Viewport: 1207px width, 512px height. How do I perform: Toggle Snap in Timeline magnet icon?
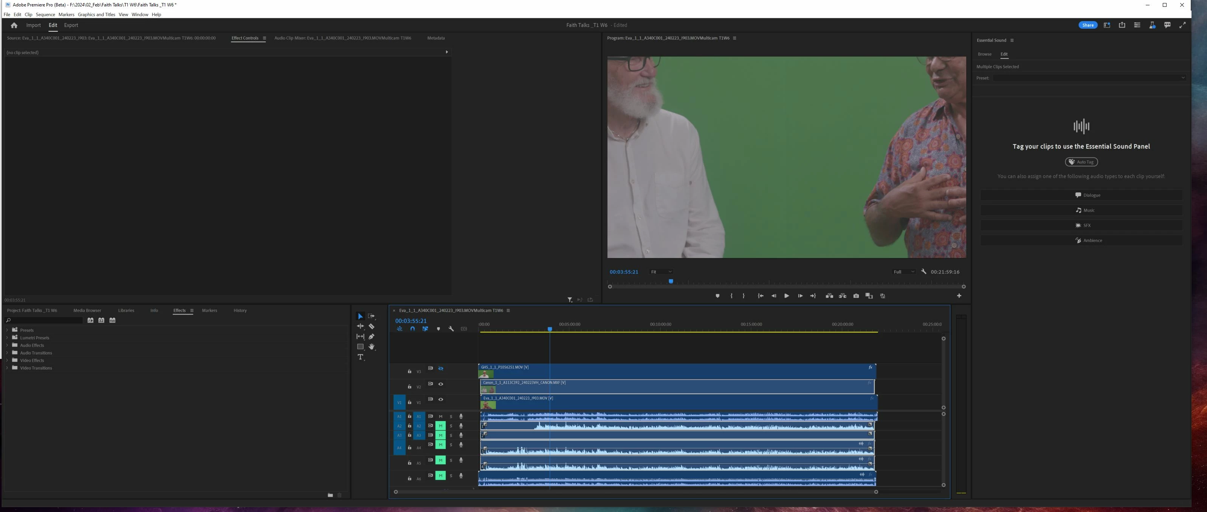coord(412,329)
